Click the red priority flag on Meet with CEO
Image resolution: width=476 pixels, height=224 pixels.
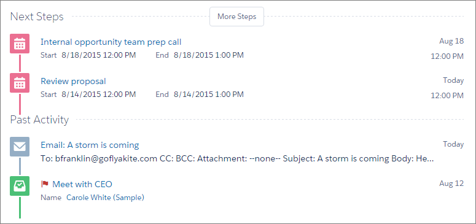click(x=45, y=183)
